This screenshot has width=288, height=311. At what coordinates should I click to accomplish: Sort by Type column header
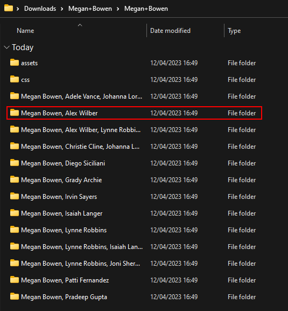pyautogui.click(x=234, y=31)
